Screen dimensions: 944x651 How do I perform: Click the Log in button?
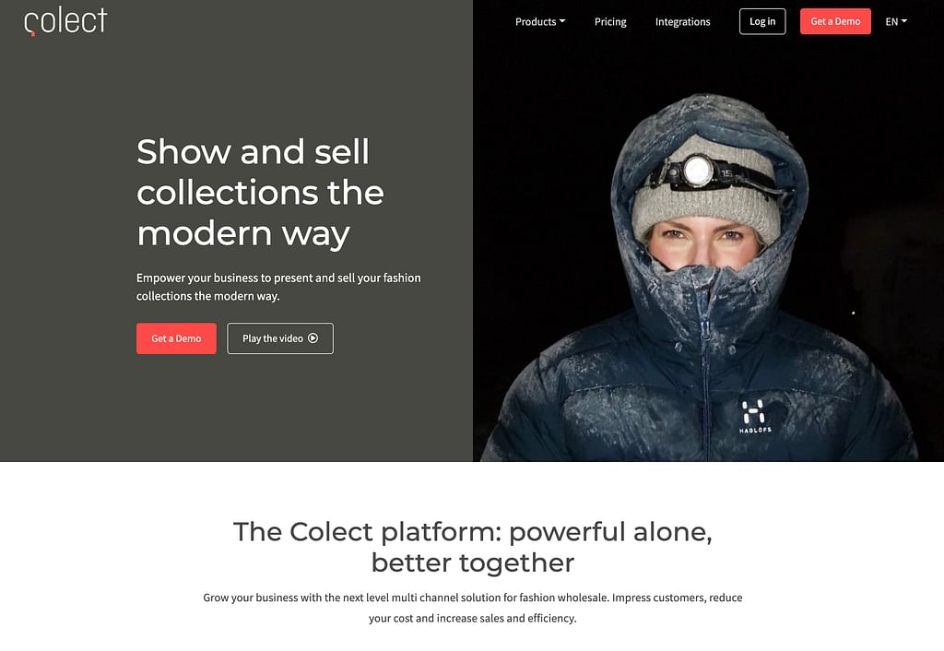pos(762,22)
